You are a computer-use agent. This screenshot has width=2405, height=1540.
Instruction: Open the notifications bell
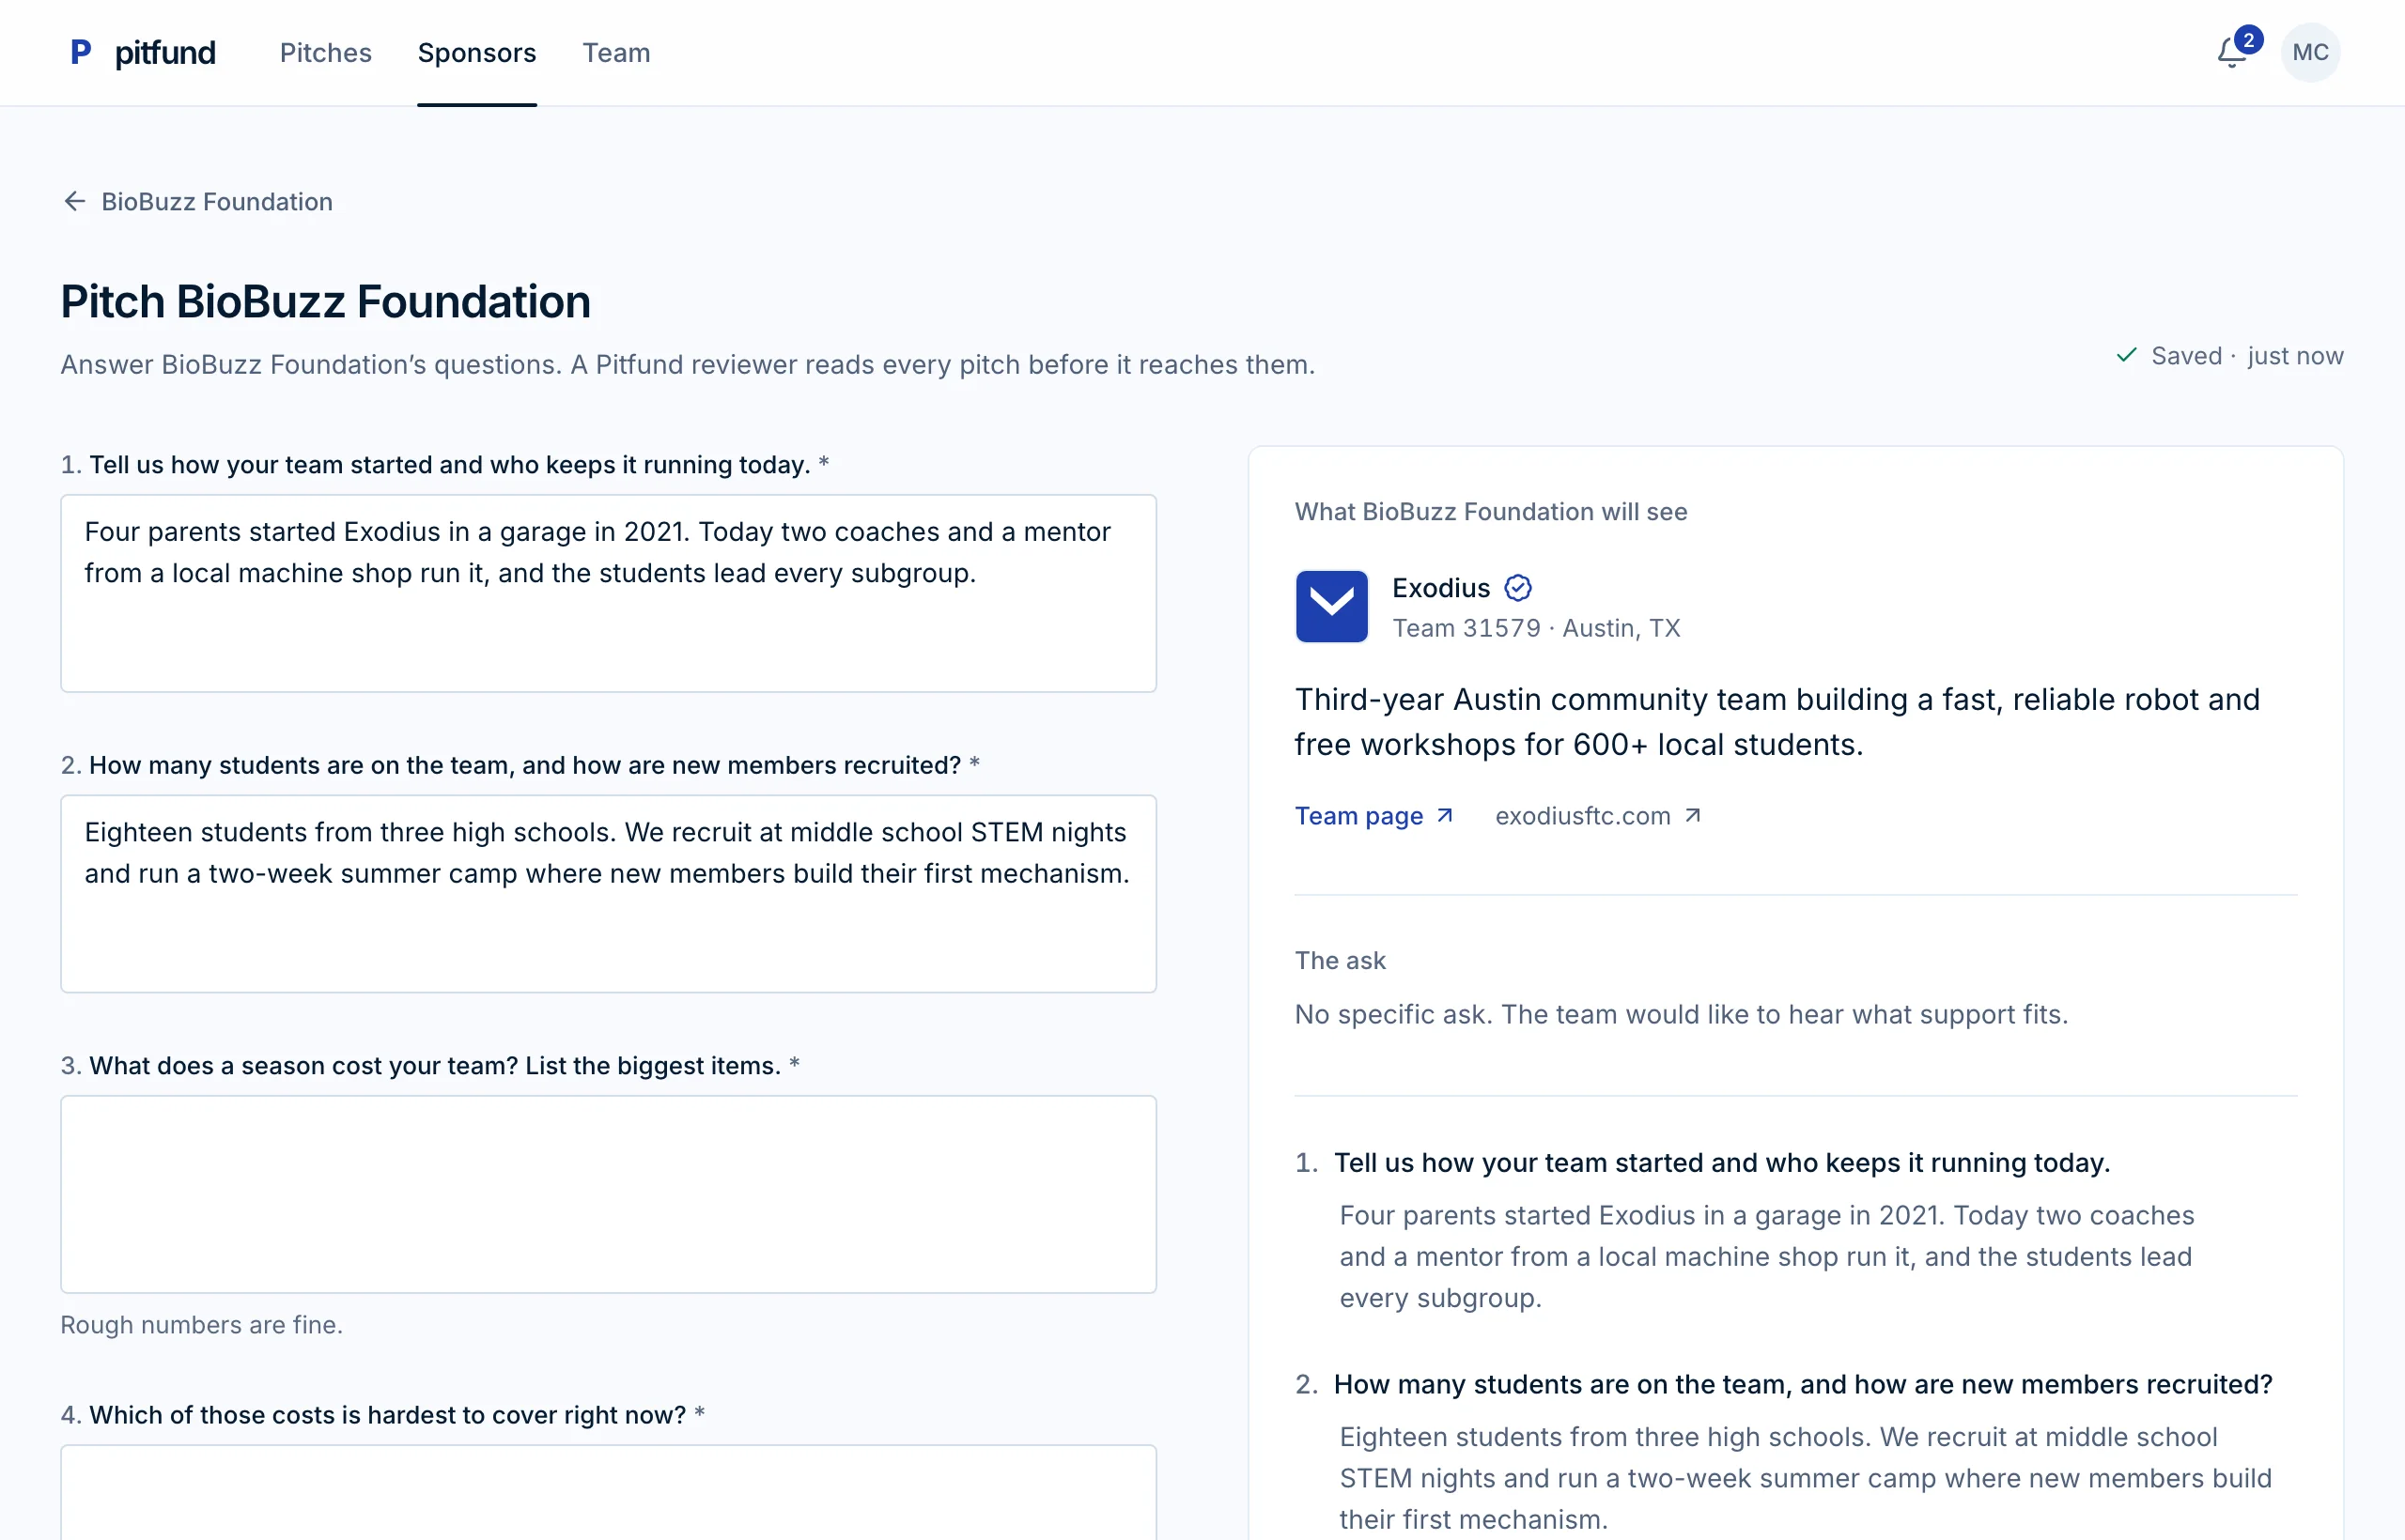(2232, 52)
